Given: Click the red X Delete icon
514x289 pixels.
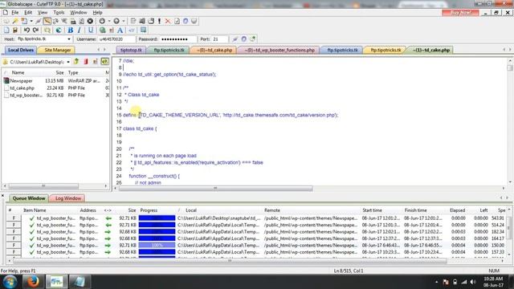Looking at the screenshot, I should (168, 21).
